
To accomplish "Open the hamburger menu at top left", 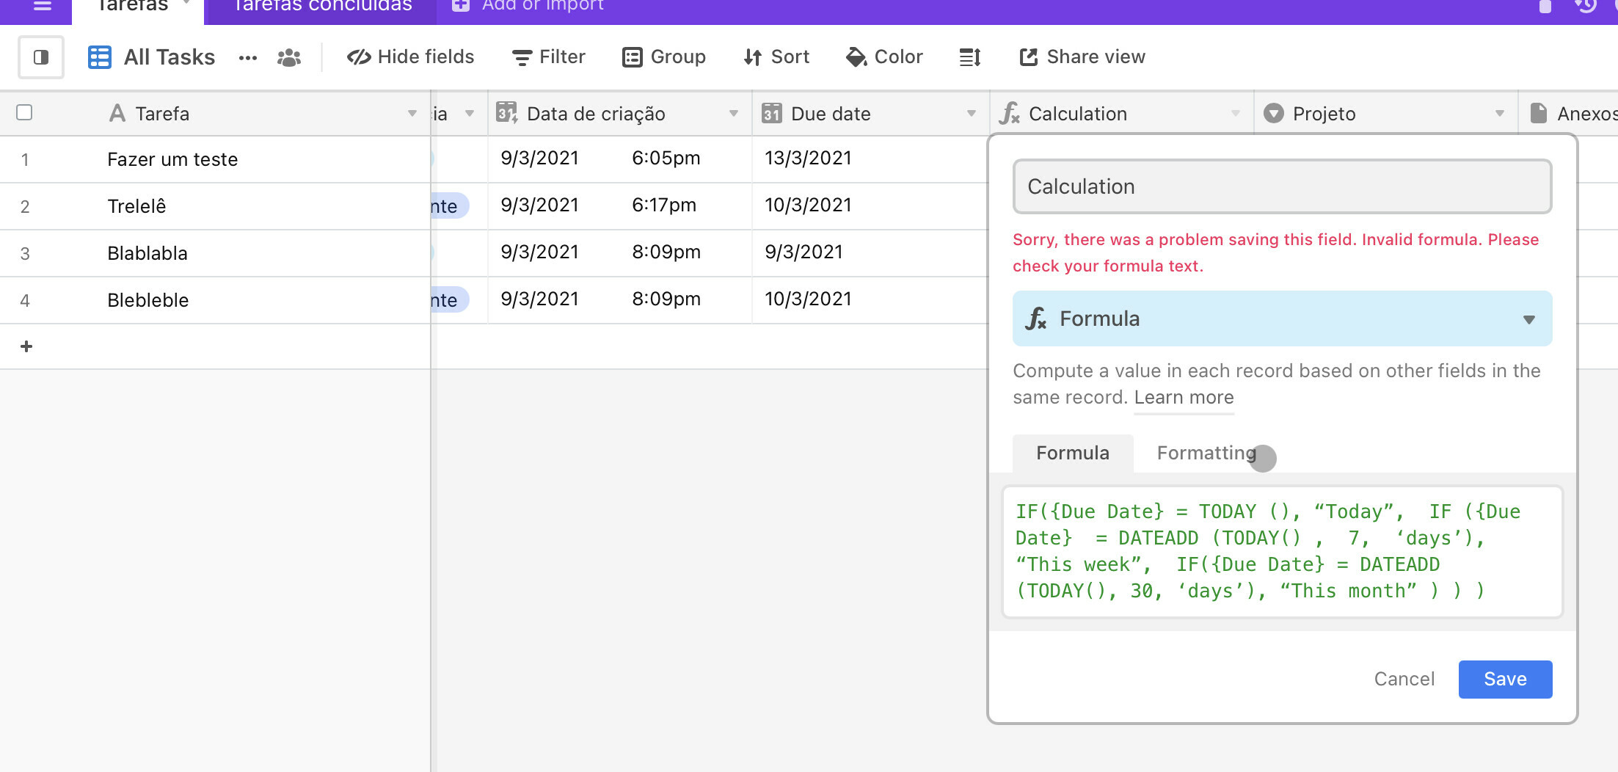I will click(x=43, y=5).
